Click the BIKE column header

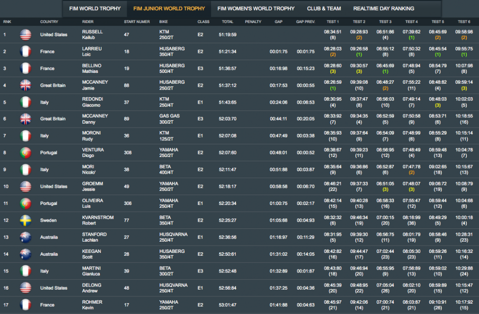pos(163,22)
